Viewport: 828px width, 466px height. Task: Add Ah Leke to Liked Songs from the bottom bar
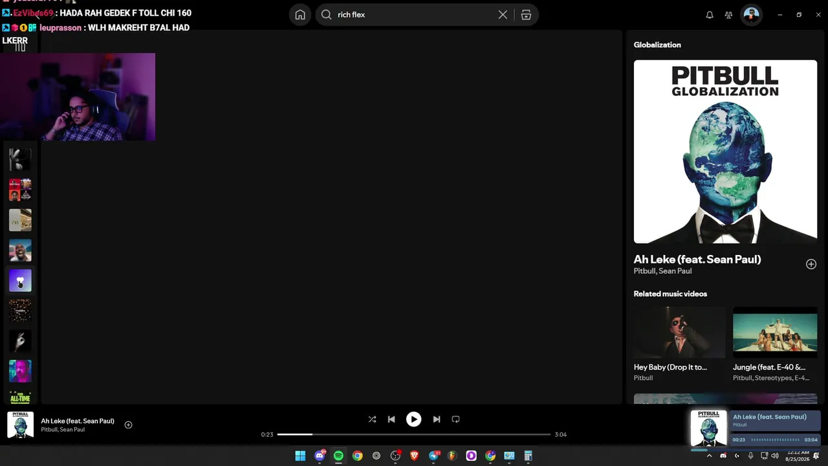click(x=128, y=425)
